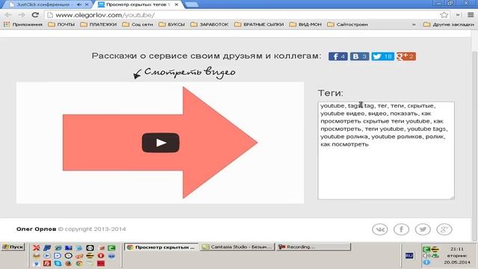Reload the page in Chrome
Viewport: 478px width, 269px height.
click(x=35, y=15)
